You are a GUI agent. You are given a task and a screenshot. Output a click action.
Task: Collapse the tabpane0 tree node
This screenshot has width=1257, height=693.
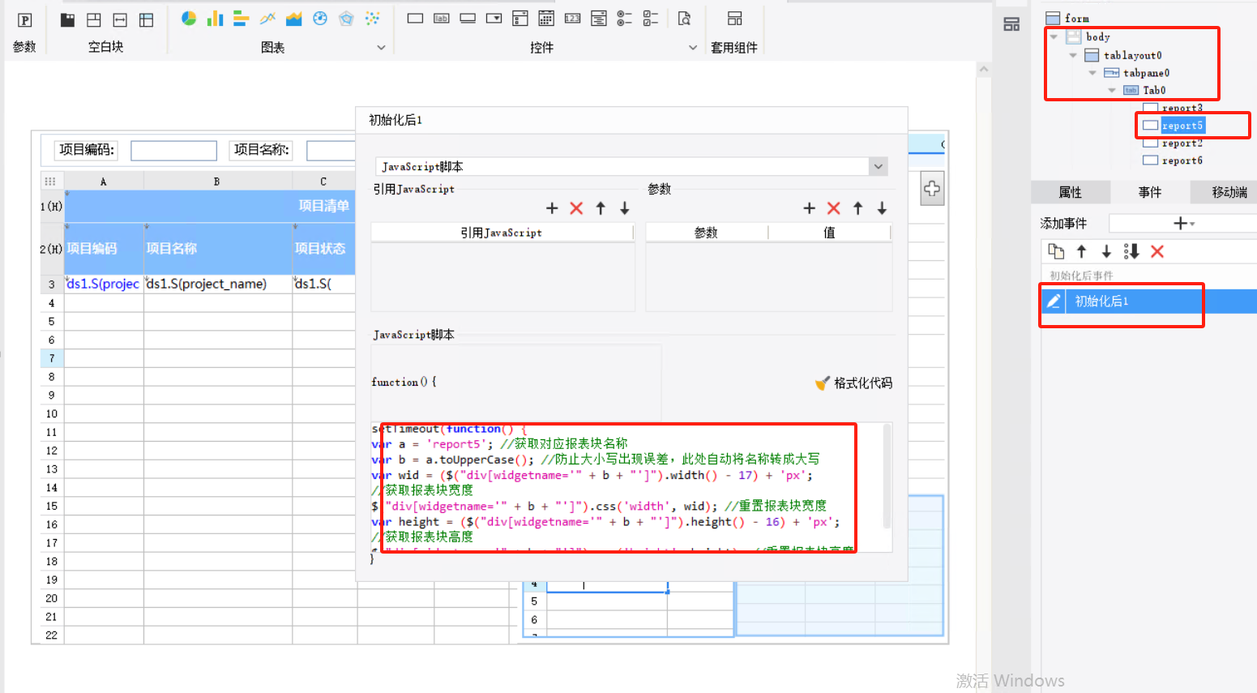[1092, 73]
